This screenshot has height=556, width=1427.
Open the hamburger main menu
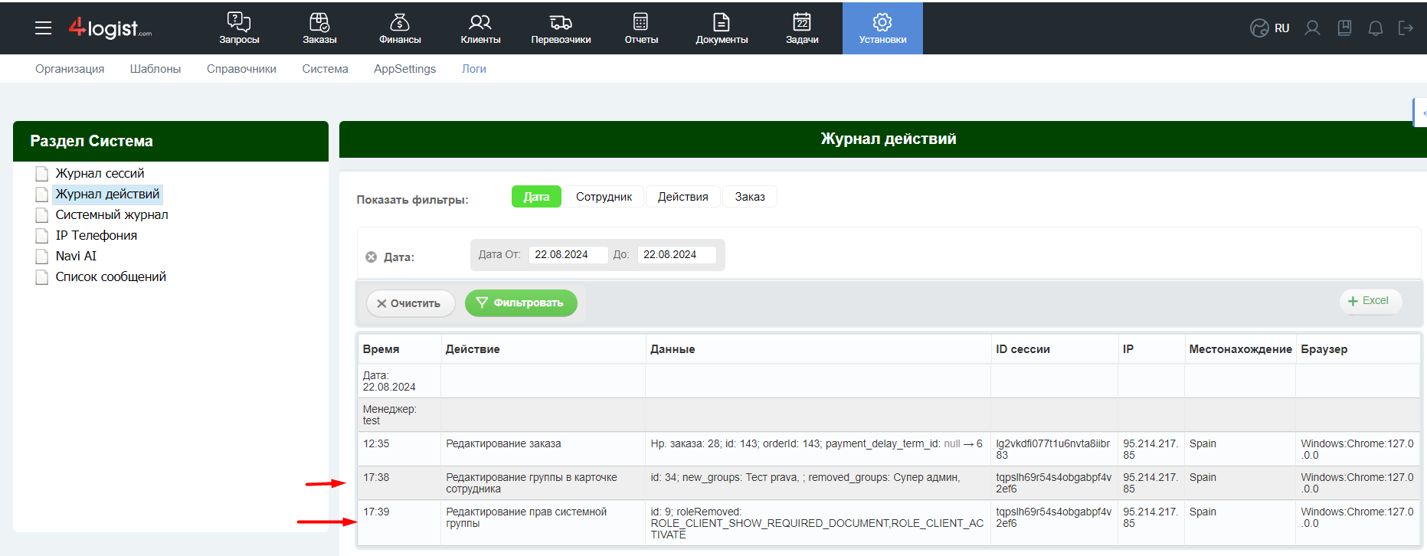(x=44, y=28)
